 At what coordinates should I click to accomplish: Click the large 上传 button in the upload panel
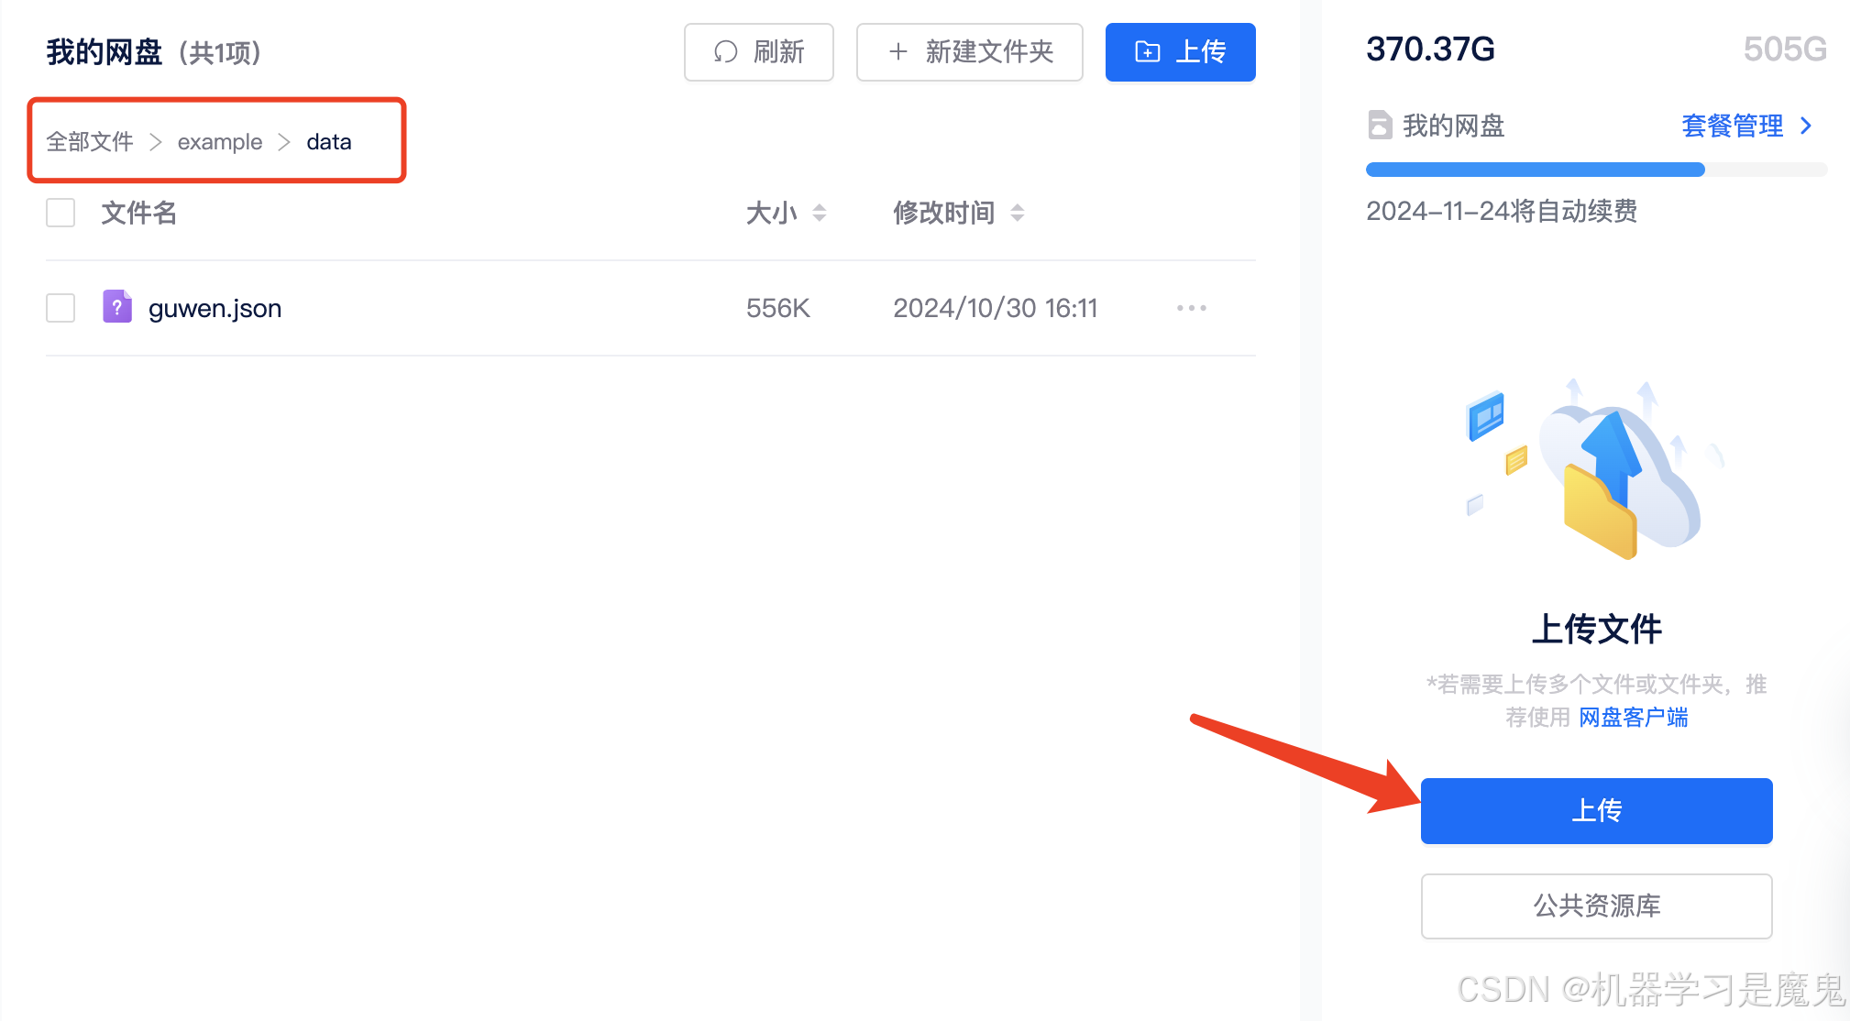pyautogui.click(x=1596, y=811)
